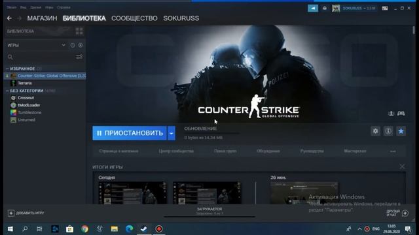Select tModLoader in the game list

[x=29, y=105]
